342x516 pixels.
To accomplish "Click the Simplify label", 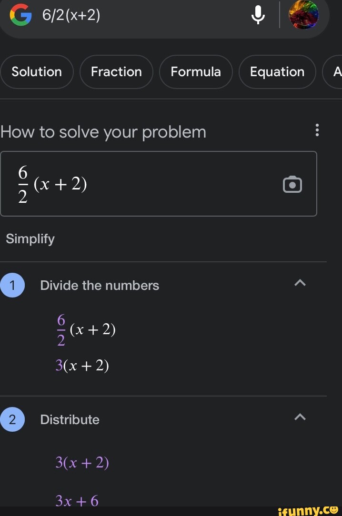I will (x=30, y=238).
